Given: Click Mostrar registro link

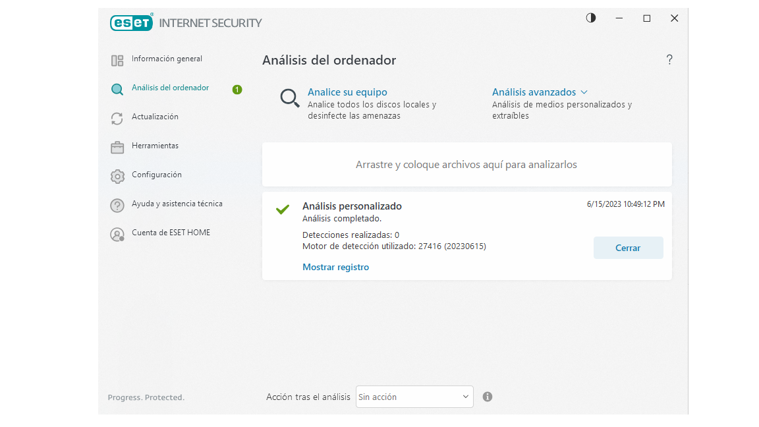Looking at the screenshot, I should [335, 268].
